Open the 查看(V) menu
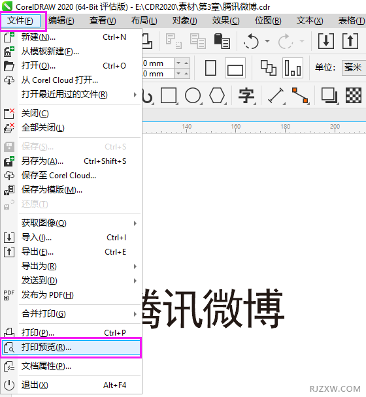The width and height of the screenshot is (366, 397). [103, 21]
